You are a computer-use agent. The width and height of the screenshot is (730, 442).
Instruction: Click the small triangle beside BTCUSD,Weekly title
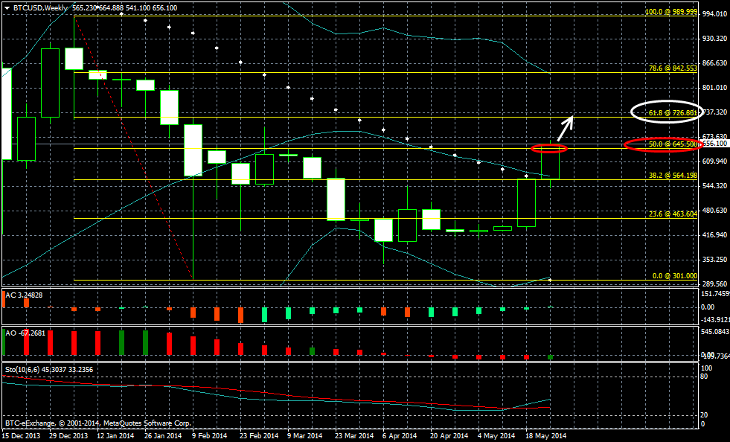point(7,7)
